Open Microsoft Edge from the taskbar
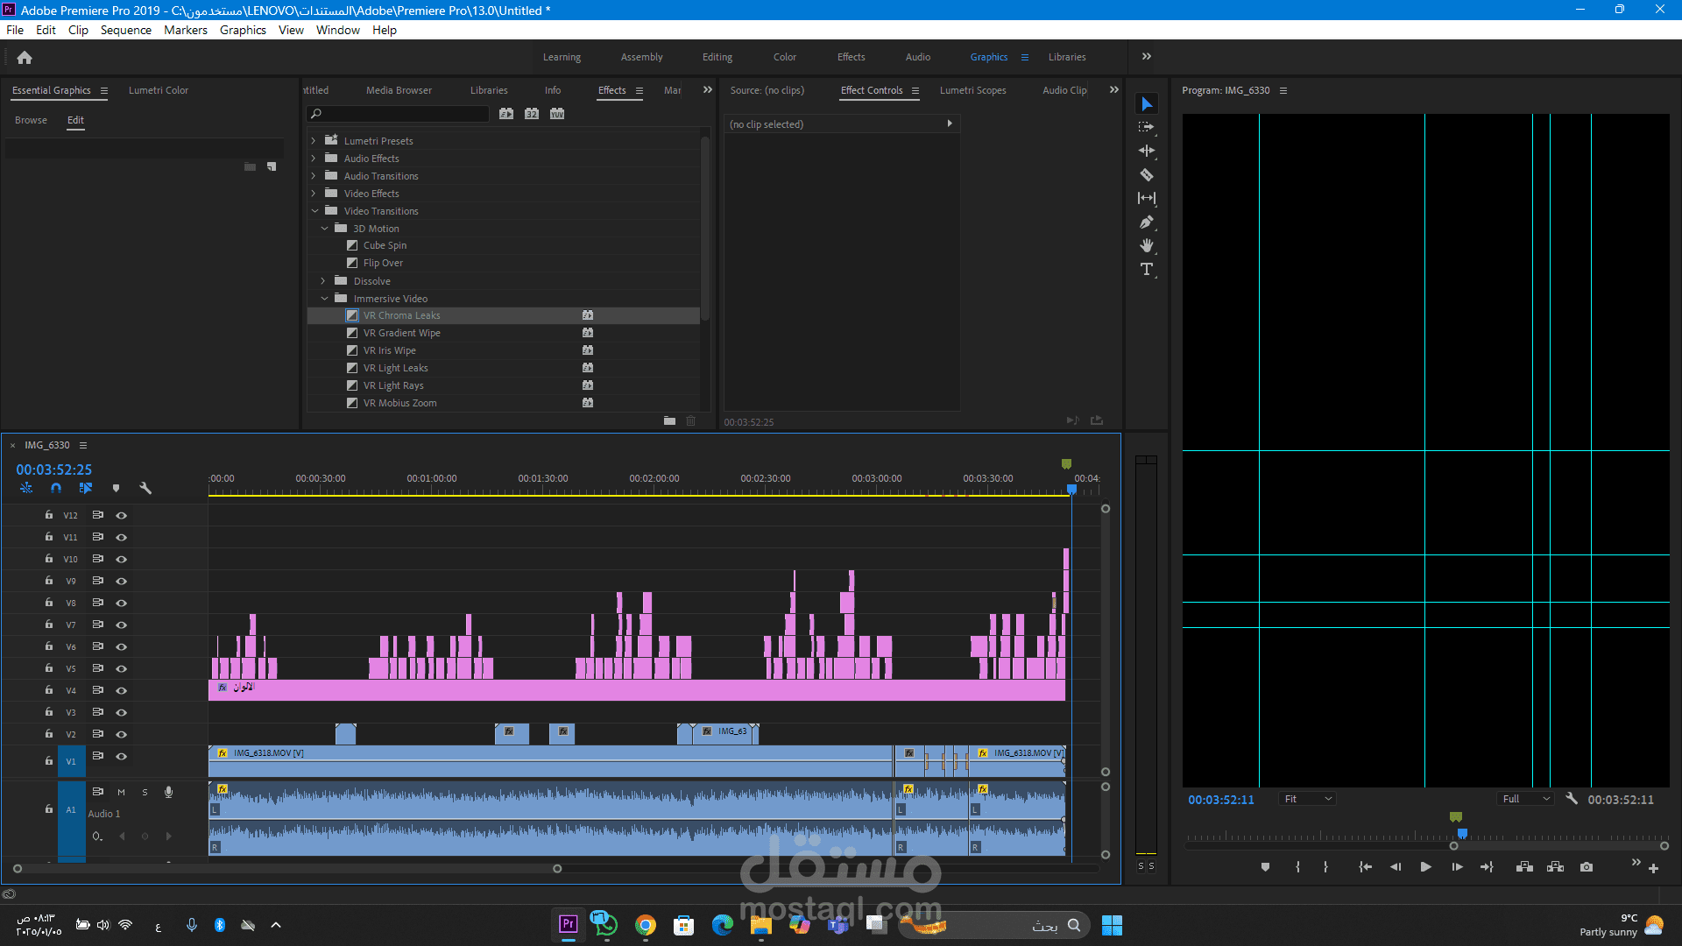1682x946 pixels. [723, 925]
